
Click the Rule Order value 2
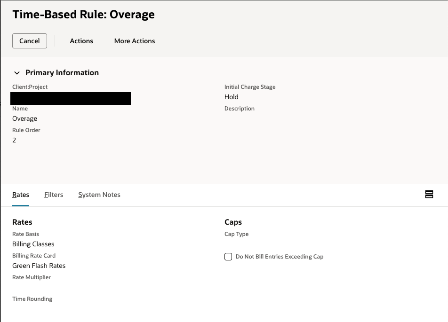[14, 140]
